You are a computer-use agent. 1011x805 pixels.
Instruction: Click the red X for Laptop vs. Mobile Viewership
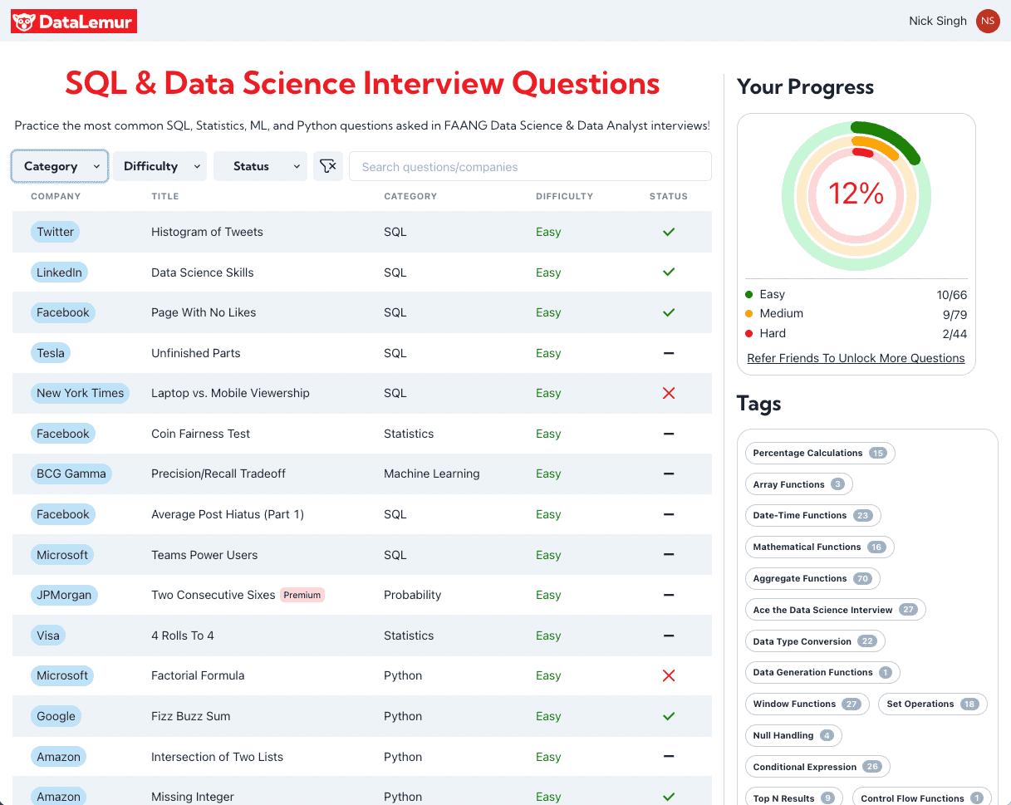(x=669, y=393)
